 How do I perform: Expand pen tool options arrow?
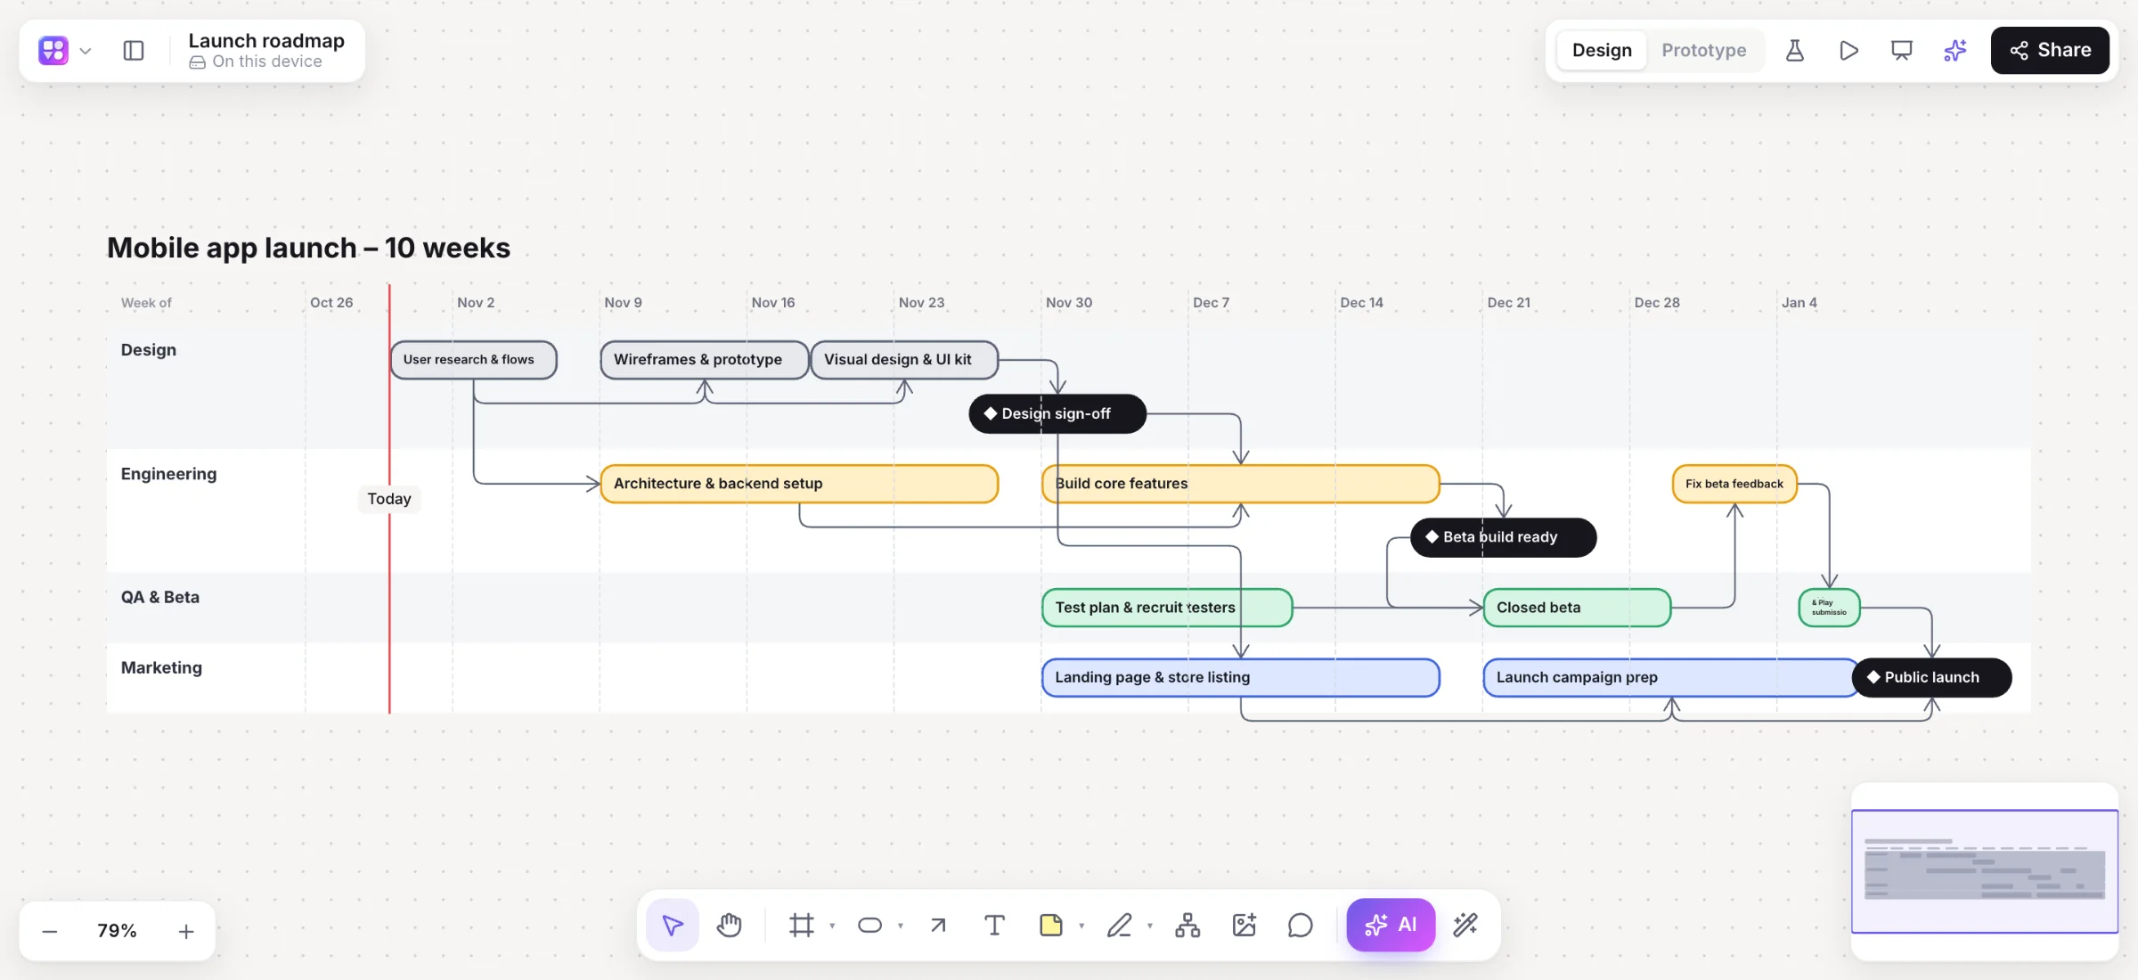pos(1150,926)
